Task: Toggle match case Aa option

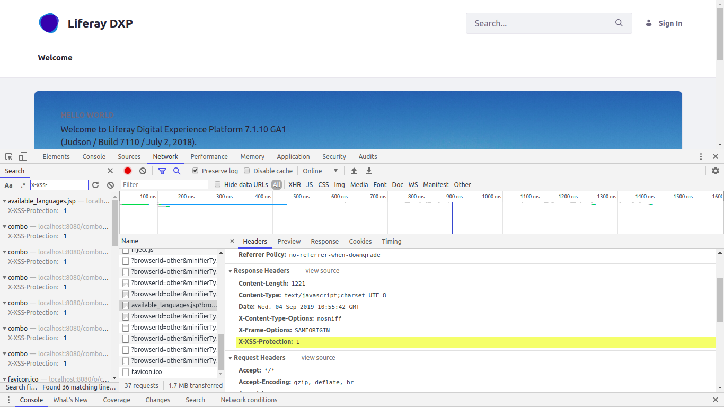Action: coord(8,185)
